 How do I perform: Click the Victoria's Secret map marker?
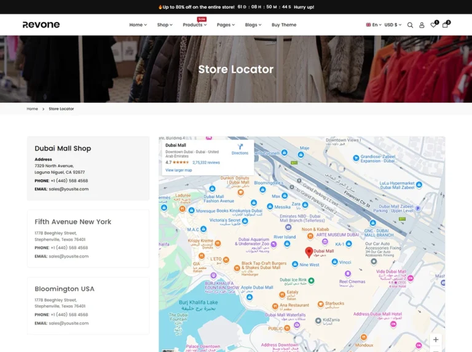[245, 221]
